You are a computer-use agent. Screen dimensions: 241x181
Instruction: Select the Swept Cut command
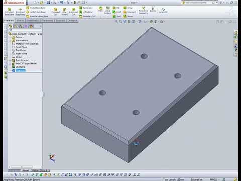click(86, 8)
